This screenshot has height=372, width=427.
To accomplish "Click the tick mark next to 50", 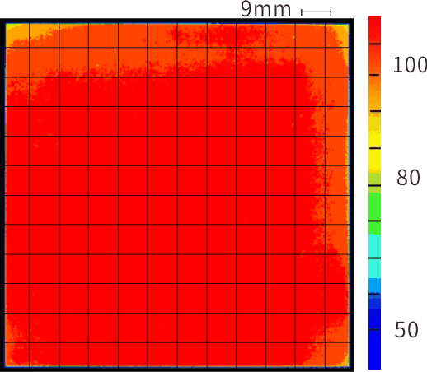I will pyautogui.click(x=374, y=329).
